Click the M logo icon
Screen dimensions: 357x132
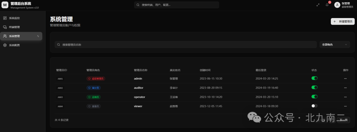click(x=5, y=5)
